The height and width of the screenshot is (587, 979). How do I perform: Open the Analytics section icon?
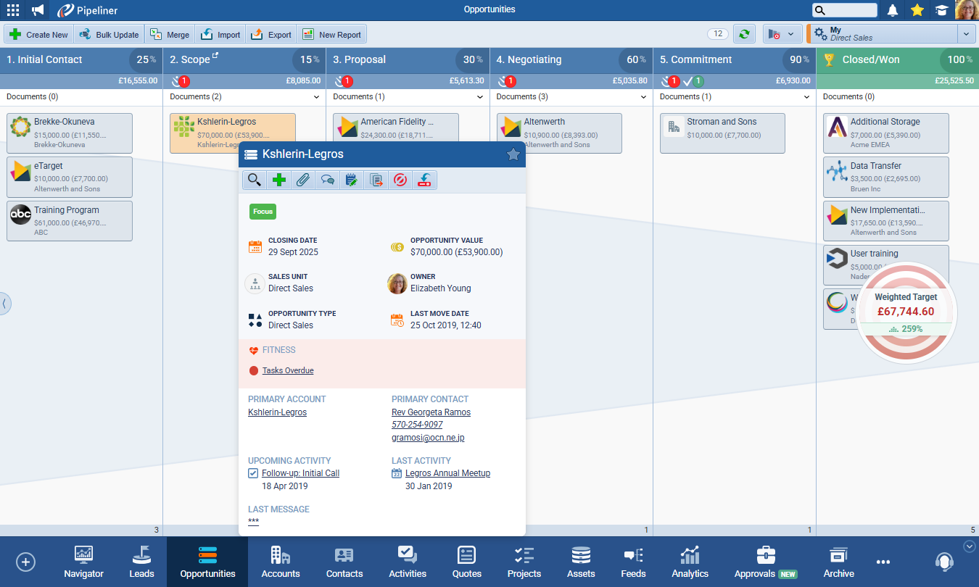click(x=690, y=555)
